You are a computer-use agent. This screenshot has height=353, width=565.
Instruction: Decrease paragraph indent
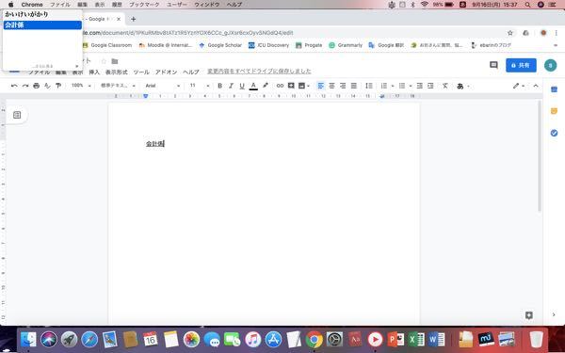click(419, 86)
